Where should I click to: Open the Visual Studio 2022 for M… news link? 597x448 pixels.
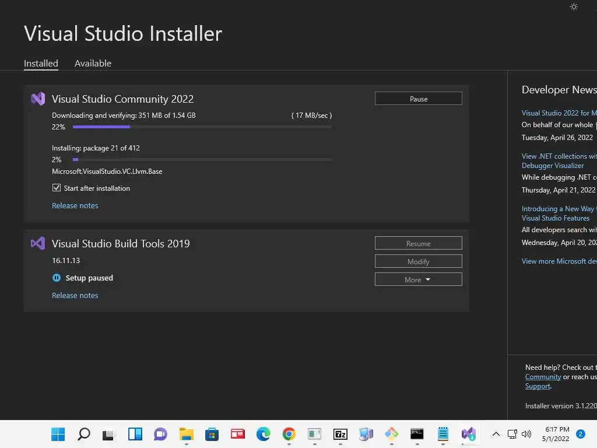pyautogui.click(x=559, y=113)
